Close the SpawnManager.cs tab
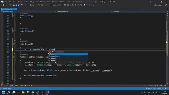 [16, 9]
